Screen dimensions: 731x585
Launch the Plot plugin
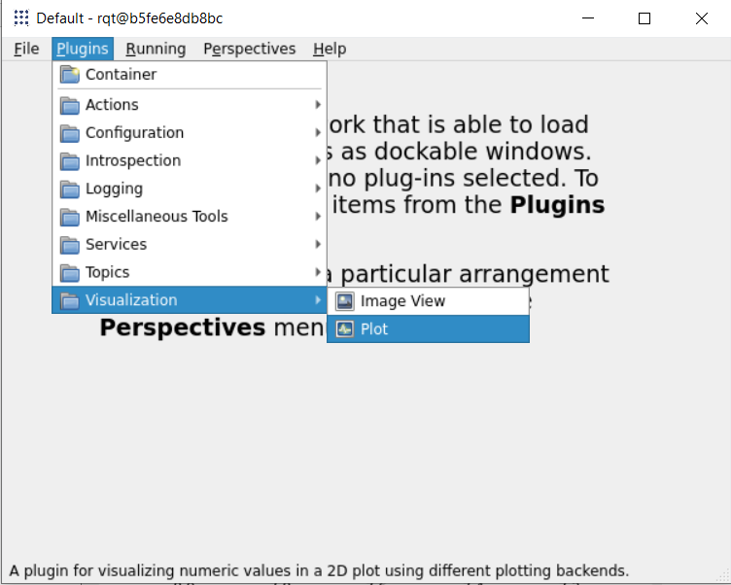pyautogui.click(x=428, y=329)
